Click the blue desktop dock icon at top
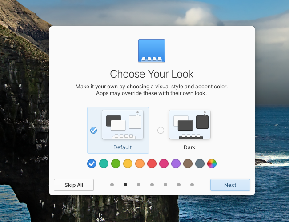Image resolution: width=289 pixels, height=222 pixels. tap(152, 51)
